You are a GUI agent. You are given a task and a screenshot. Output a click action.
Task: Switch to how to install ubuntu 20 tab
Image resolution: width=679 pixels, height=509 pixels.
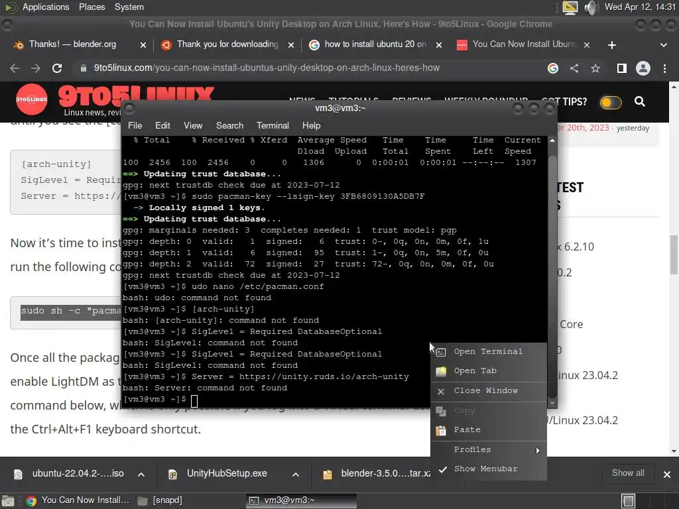pos(375,44)
